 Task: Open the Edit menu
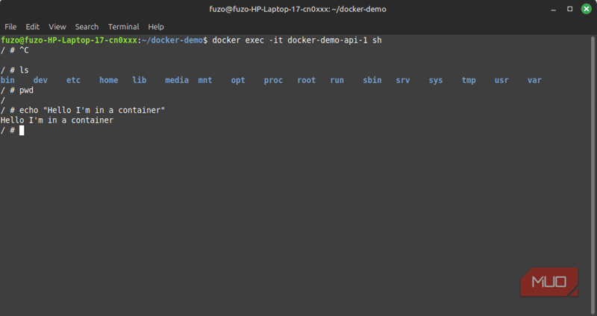point(33,27)
